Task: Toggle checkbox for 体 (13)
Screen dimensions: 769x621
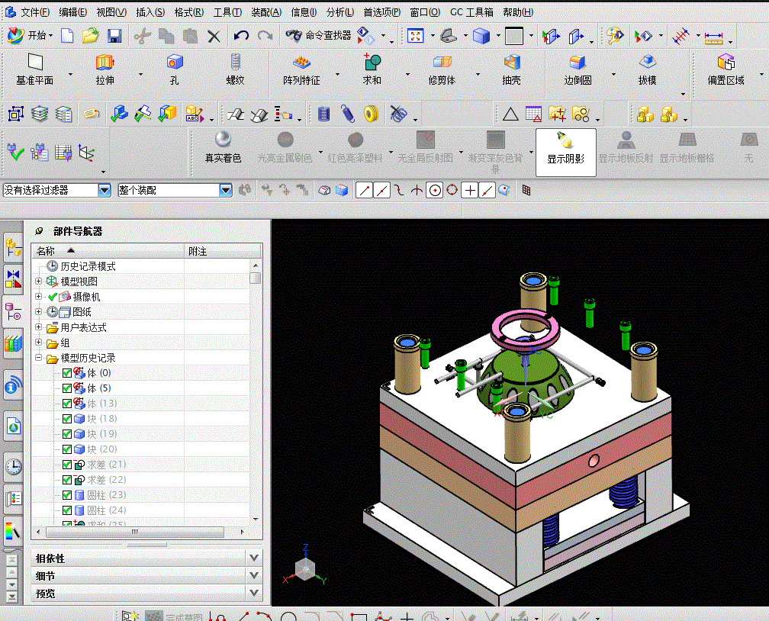Action: (67, 404)
